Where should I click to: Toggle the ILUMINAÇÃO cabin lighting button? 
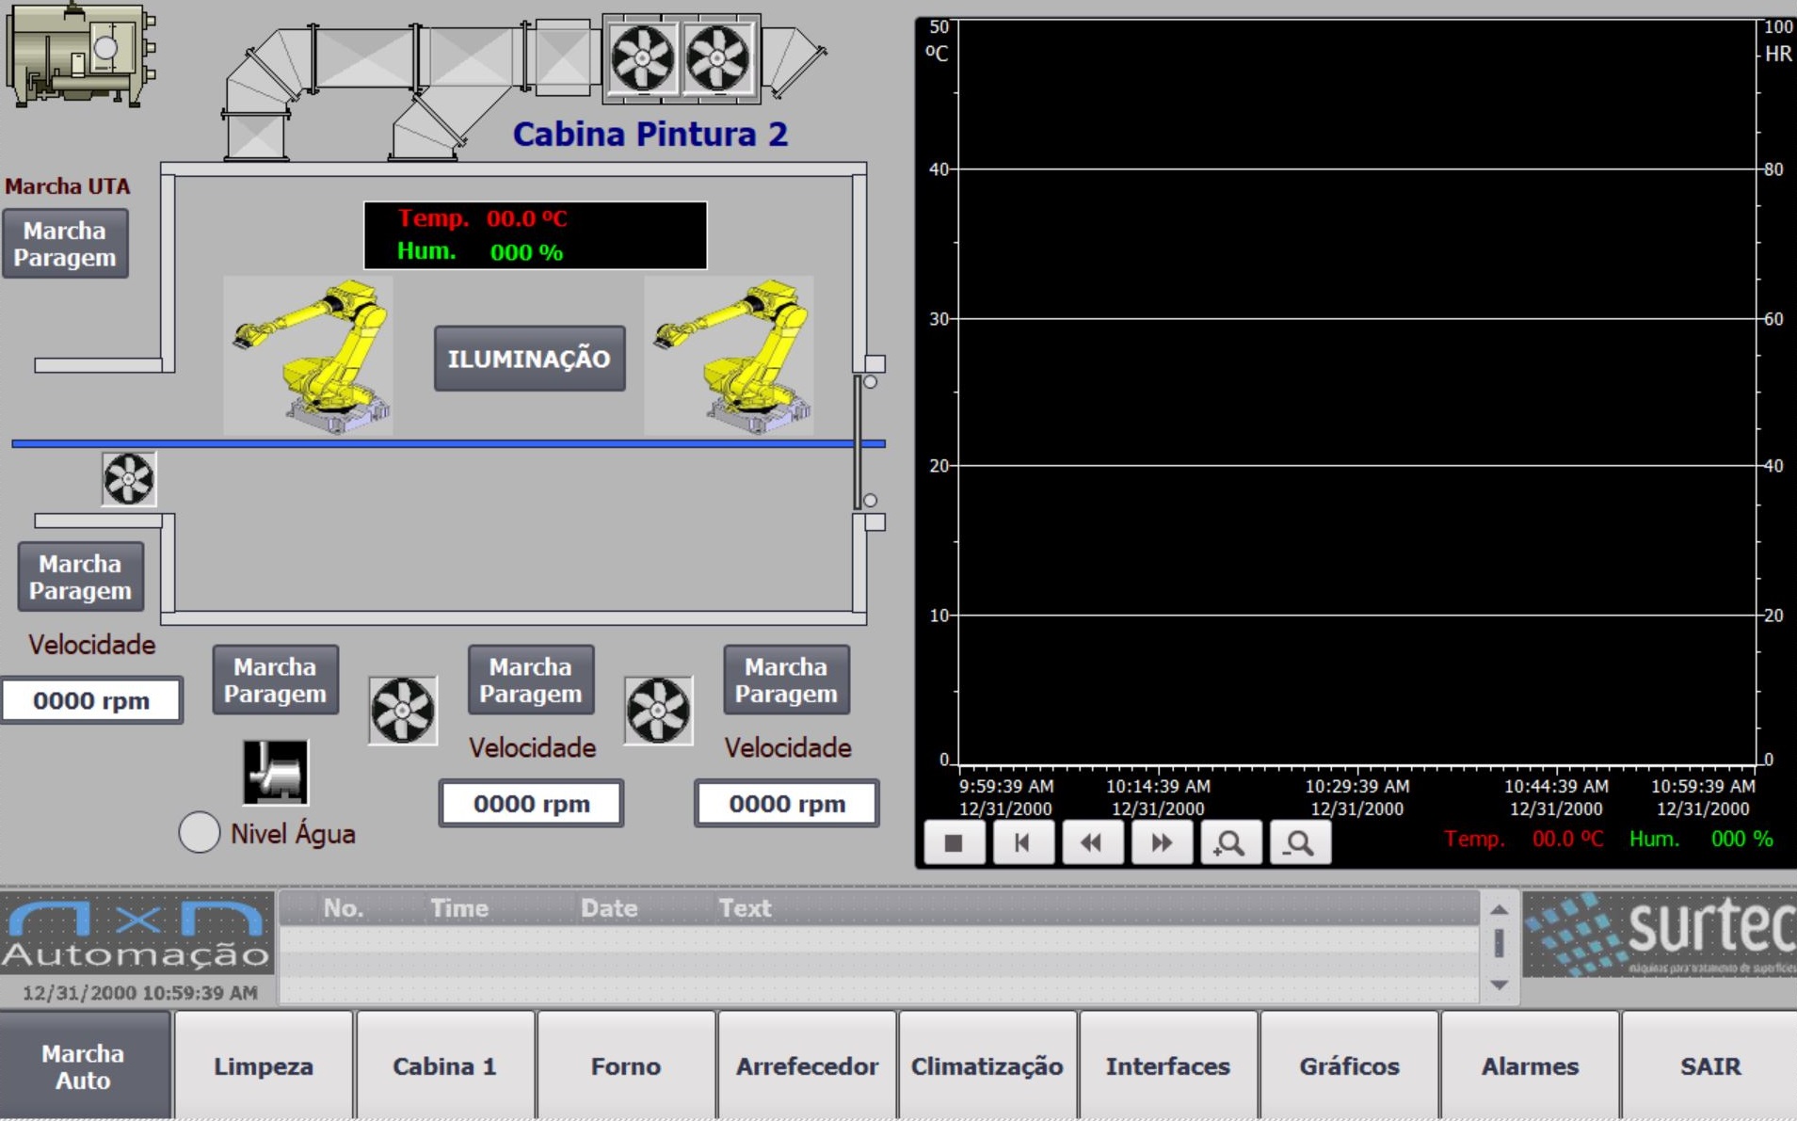529,359
